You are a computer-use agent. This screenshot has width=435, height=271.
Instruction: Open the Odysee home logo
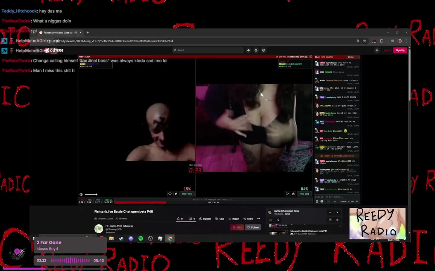(54, 50)
